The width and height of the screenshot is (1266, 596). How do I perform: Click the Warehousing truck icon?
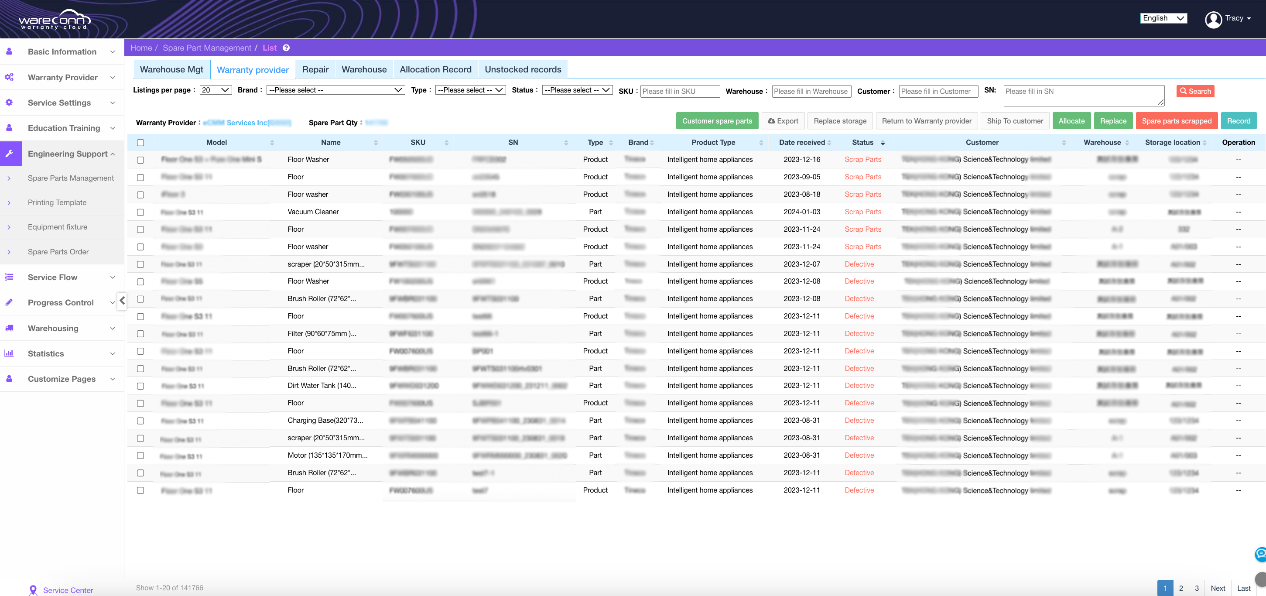coord(9,328)
